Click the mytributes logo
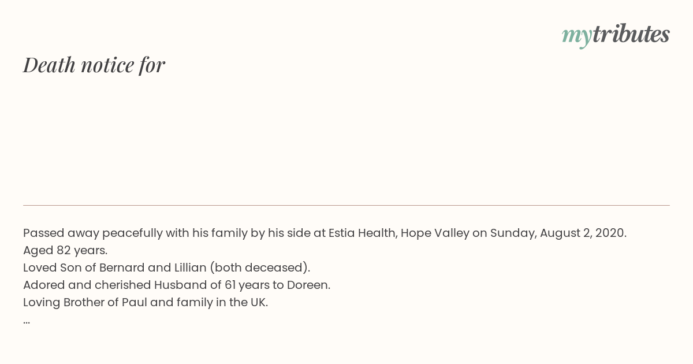Image resolution: width=693 pixels, height=364 pixels. click(616, 35)
